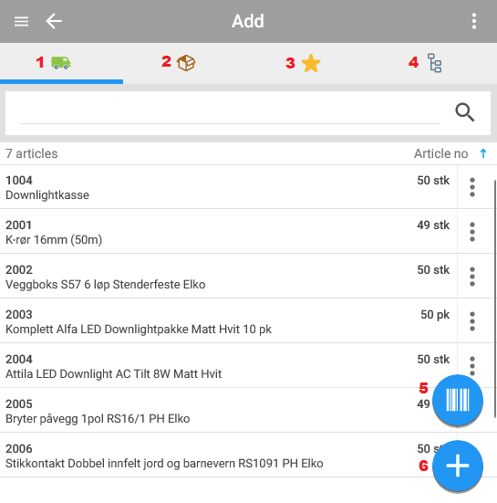Click the article list scrollbar
Viewport: 497px width, 503px height.
[495, 299]
